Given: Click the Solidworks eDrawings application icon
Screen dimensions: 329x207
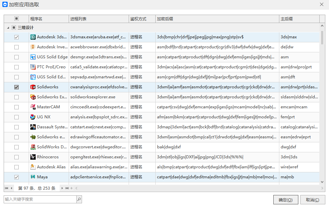Looking at the screenshot, I should (x=33, y=137).
